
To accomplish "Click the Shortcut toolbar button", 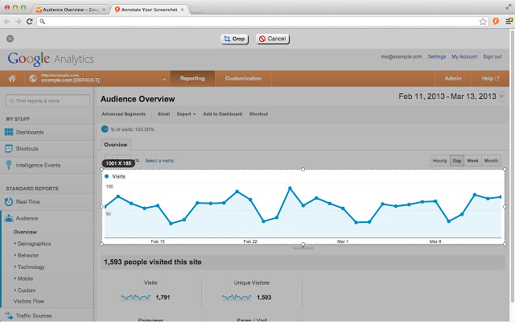I will (x=258, y=114).
